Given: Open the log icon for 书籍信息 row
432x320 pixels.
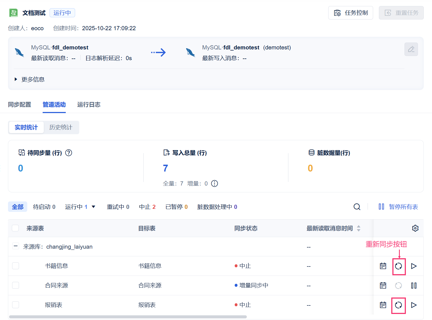Looking at the screenshot, I should tap(383, 266).
